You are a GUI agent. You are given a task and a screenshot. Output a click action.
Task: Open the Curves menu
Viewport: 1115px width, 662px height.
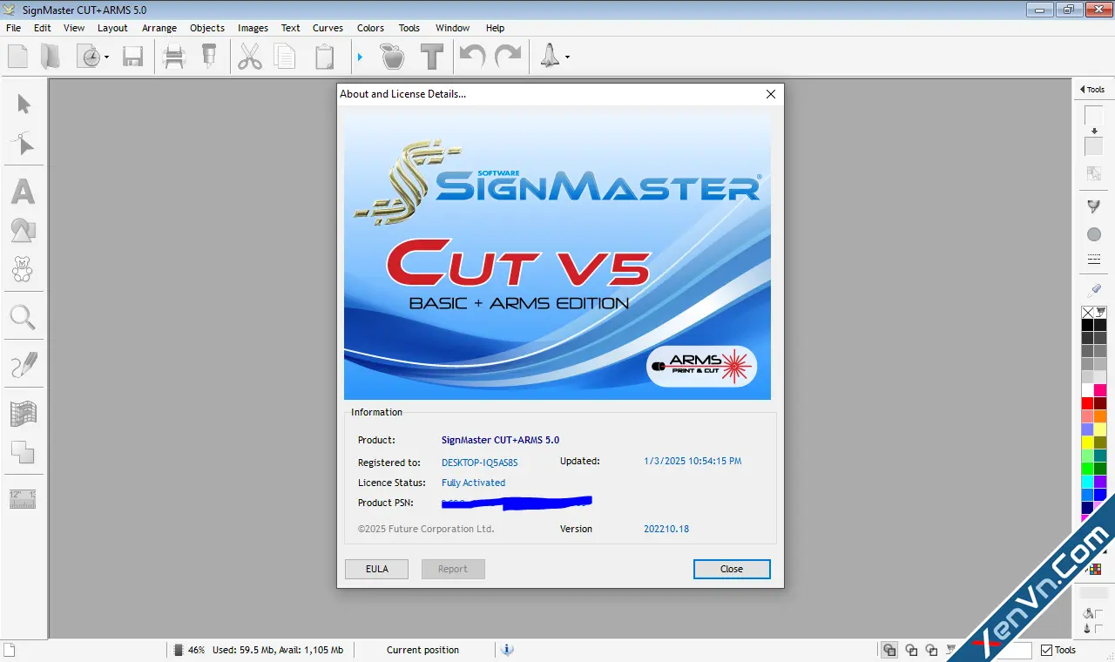pos(328,28)
